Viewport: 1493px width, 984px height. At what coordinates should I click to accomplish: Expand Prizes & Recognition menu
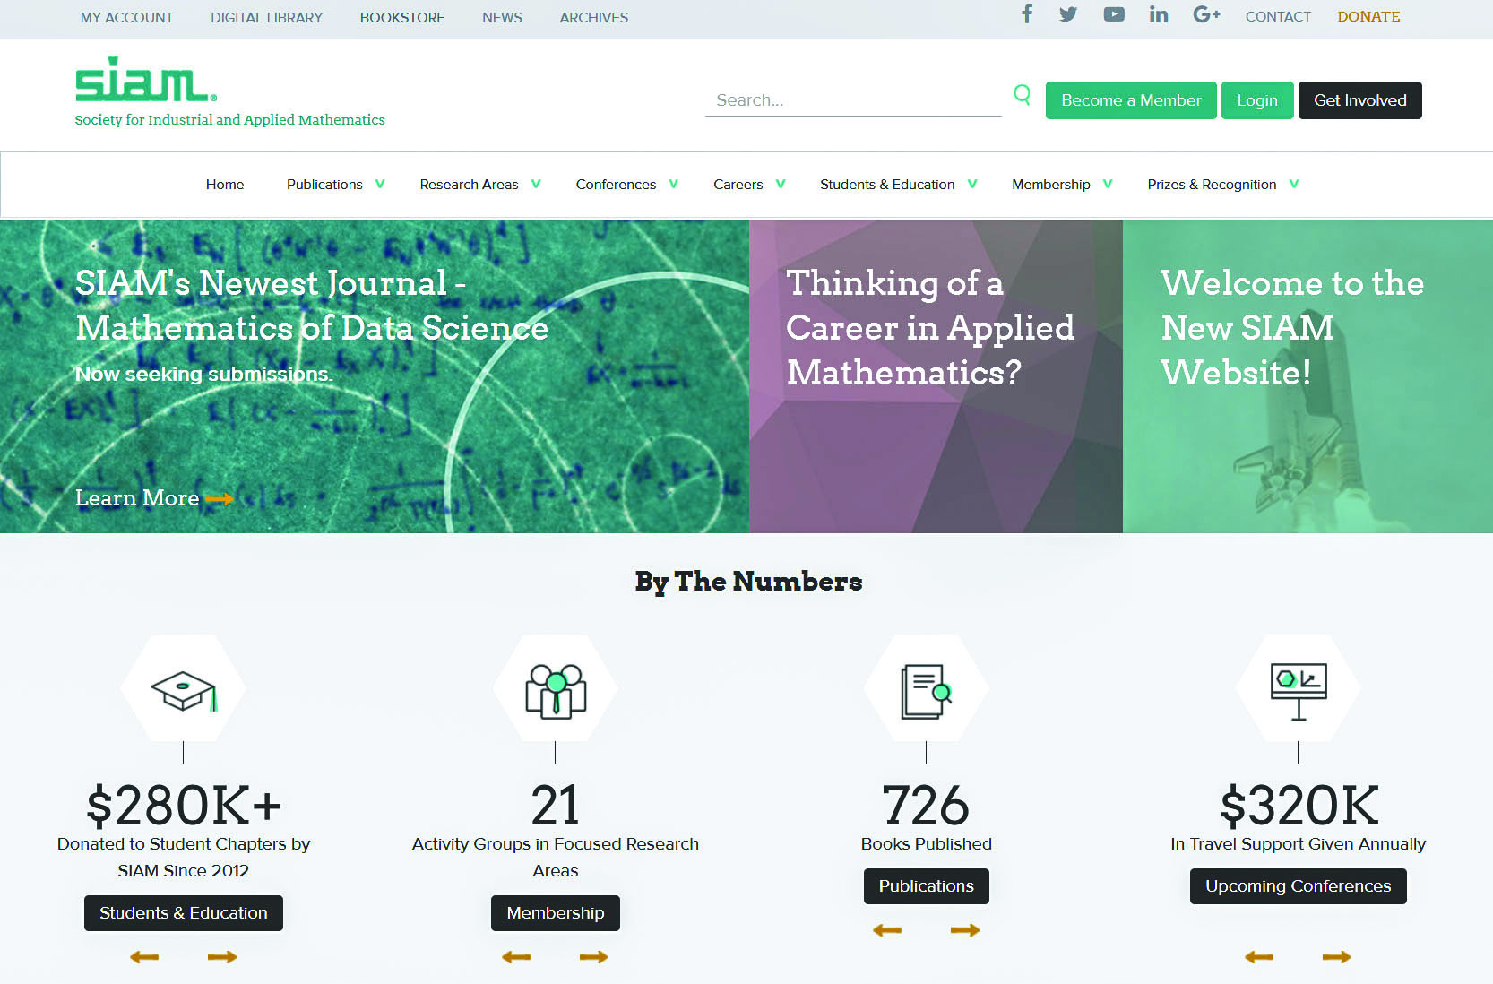[x=1293, y=184]
